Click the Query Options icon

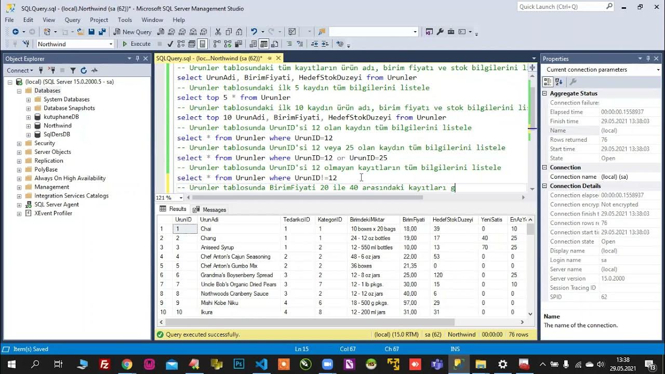coord(192,44)
